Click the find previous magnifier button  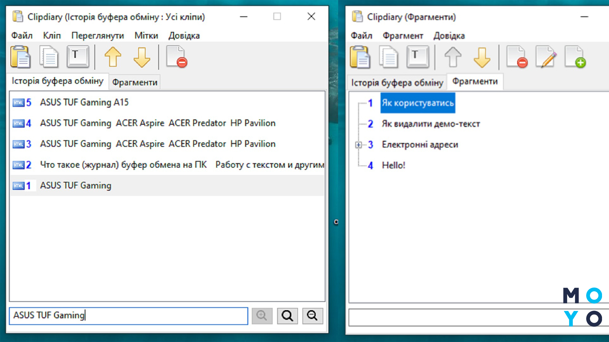click(312, 316)
